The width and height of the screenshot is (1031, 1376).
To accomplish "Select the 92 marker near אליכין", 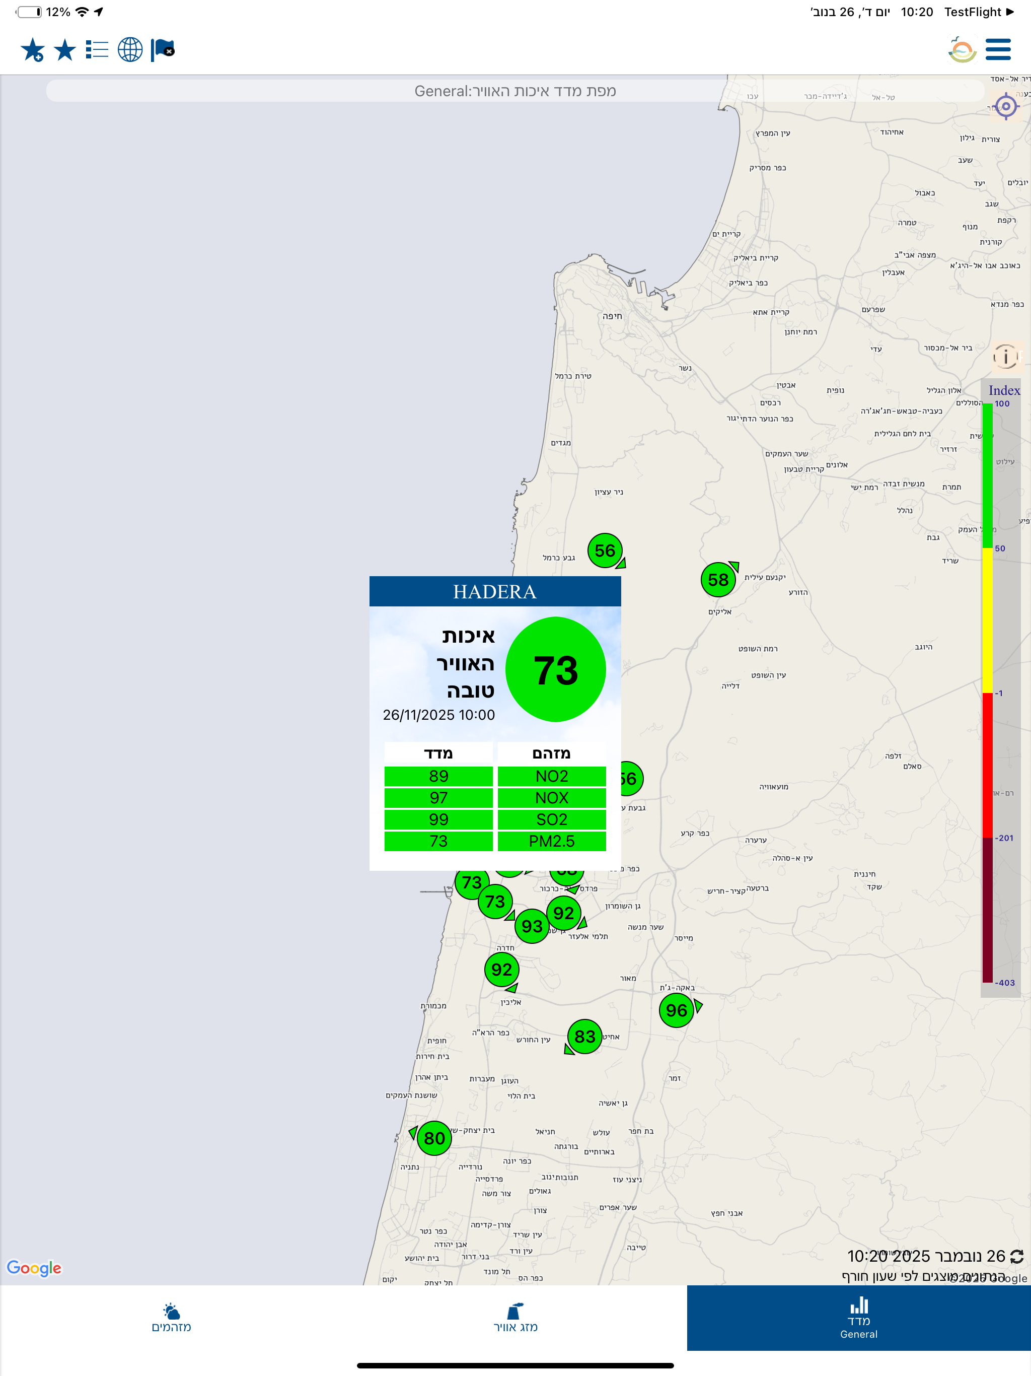I will [x=501, y=969].
